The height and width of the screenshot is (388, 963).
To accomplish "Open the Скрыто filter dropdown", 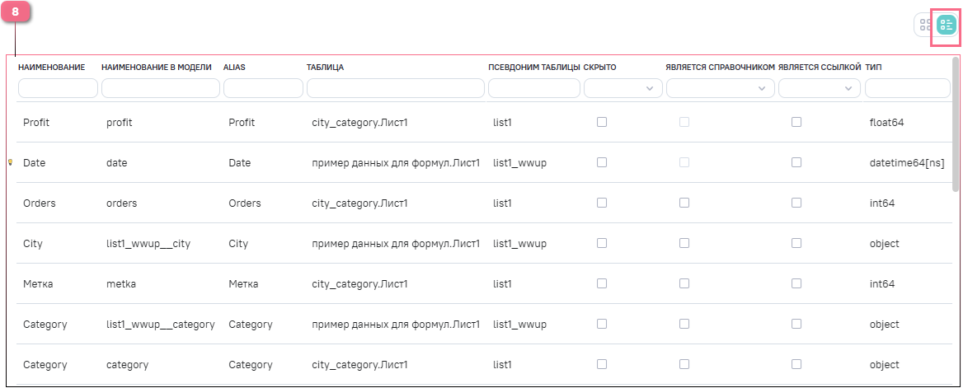I will (x=622, y=88).
